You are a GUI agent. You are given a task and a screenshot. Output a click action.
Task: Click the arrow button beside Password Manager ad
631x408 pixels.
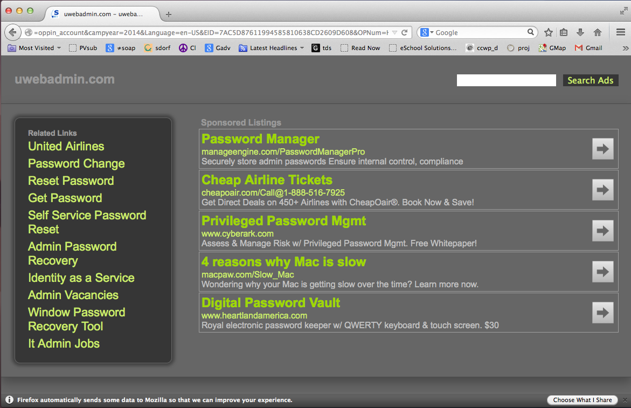tap(602, 149)
